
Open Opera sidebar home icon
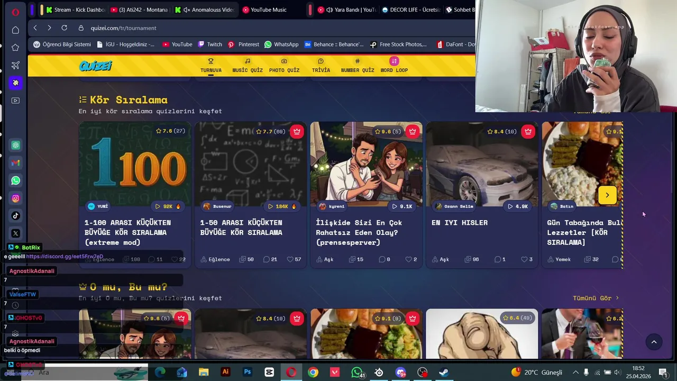point(15,30)
